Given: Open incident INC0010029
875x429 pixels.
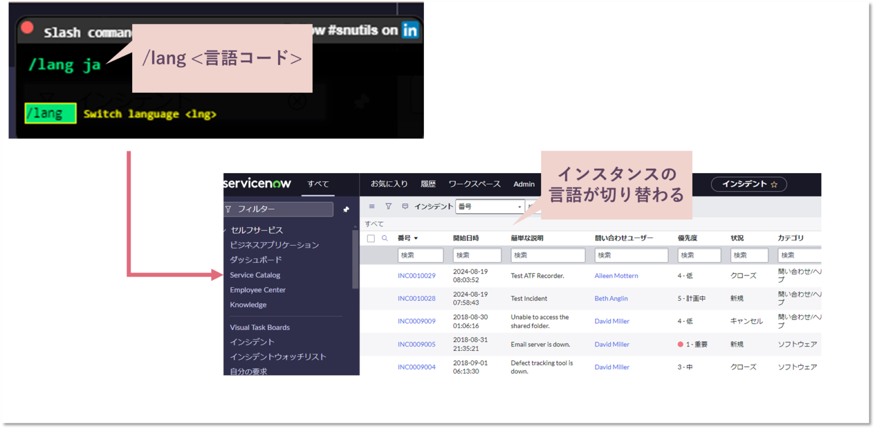Looking at the screenshot, I should [x=417, y=275].
